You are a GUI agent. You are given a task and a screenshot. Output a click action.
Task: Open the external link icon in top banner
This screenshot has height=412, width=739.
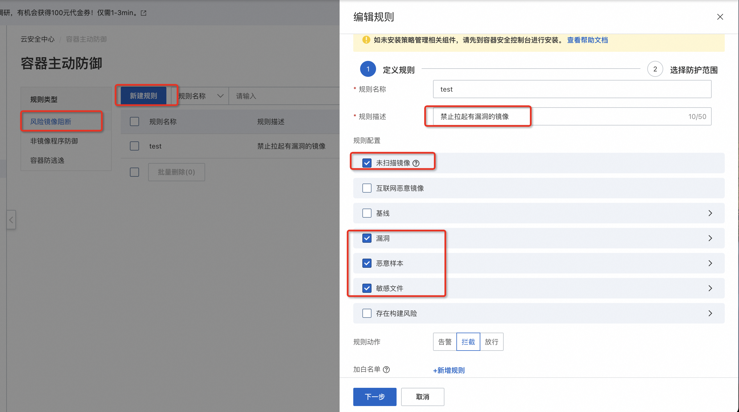pos(144,13)
